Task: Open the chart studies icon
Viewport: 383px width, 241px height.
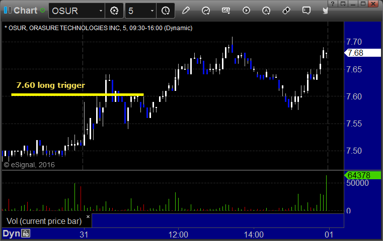Action: click(x=206, y=11)
